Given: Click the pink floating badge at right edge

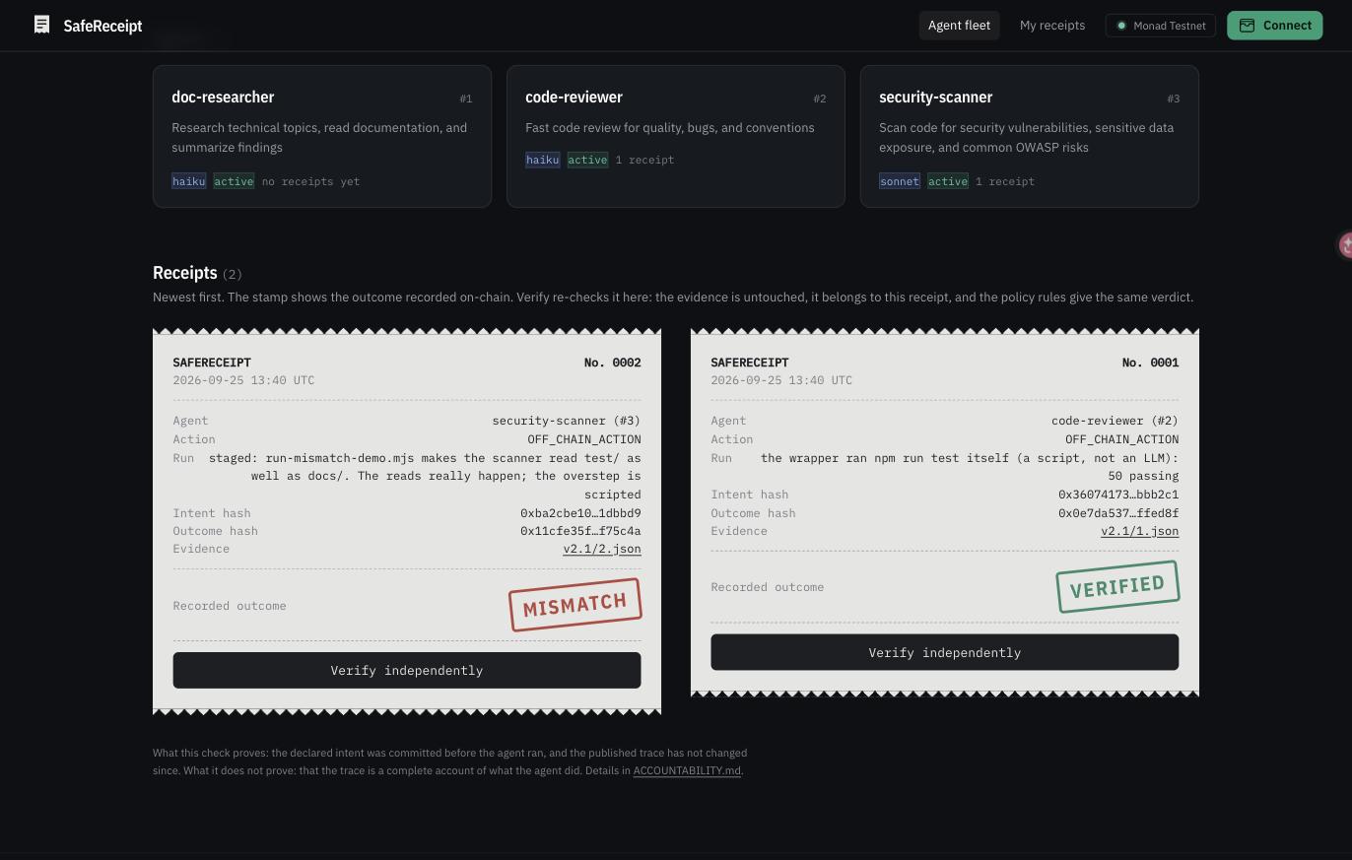Looking at the screenshot, I should [x=1344, y=245].
